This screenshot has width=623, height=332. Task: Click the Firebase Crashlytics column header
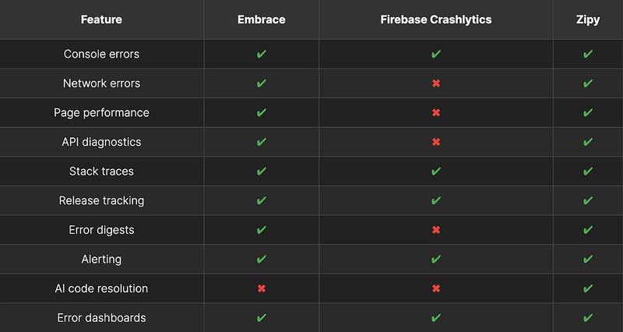pos(436,19)
